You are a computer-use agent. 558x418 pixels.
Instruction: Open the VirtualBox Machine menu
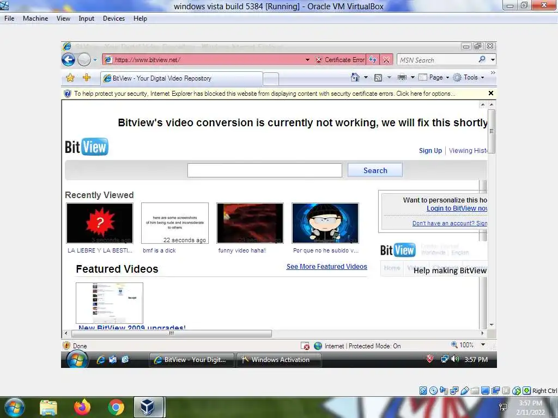point(35,19)
